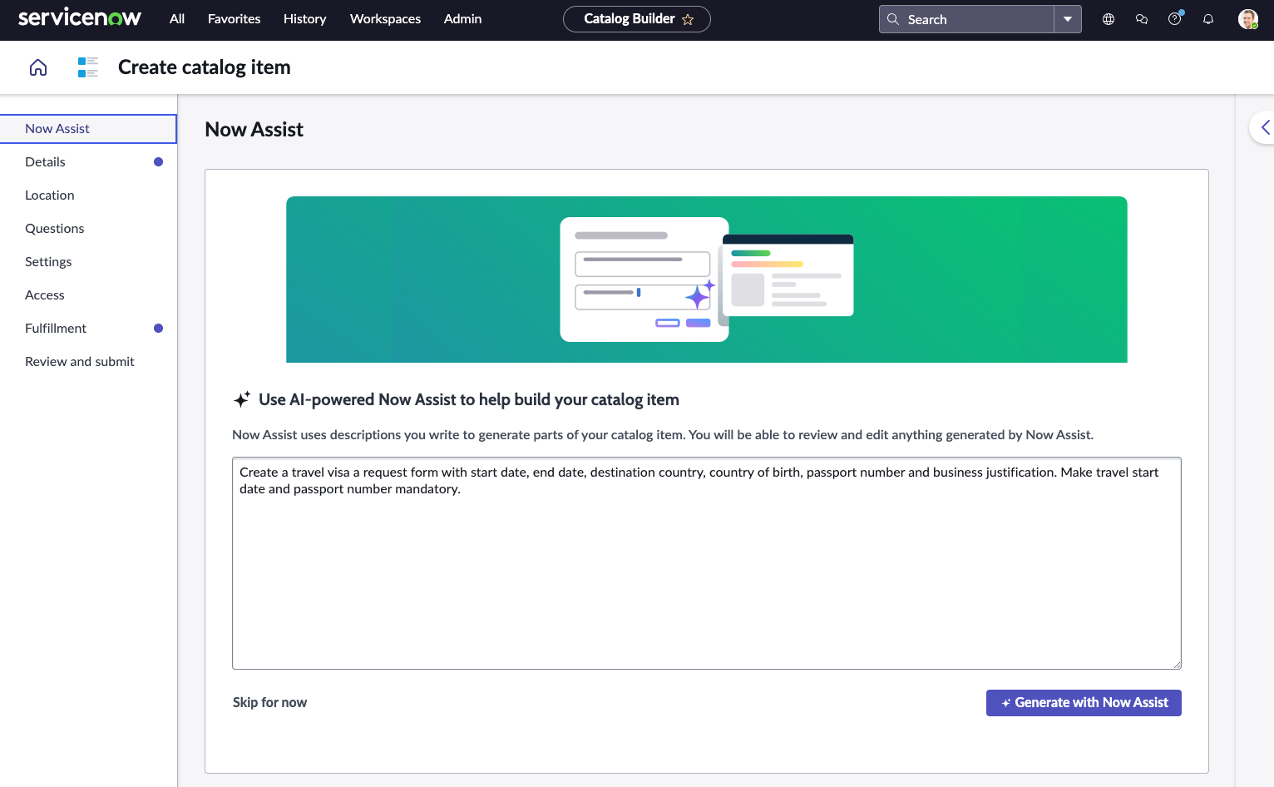Open the user profile avatar

[1248, 19]
